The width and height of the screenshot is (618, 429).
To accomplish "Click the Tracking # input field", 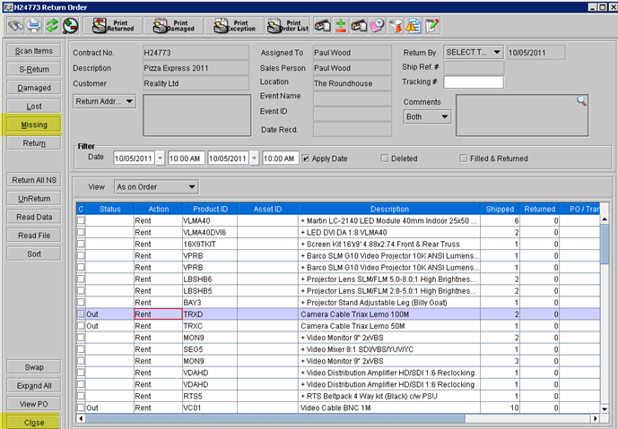I will [473, 82].
